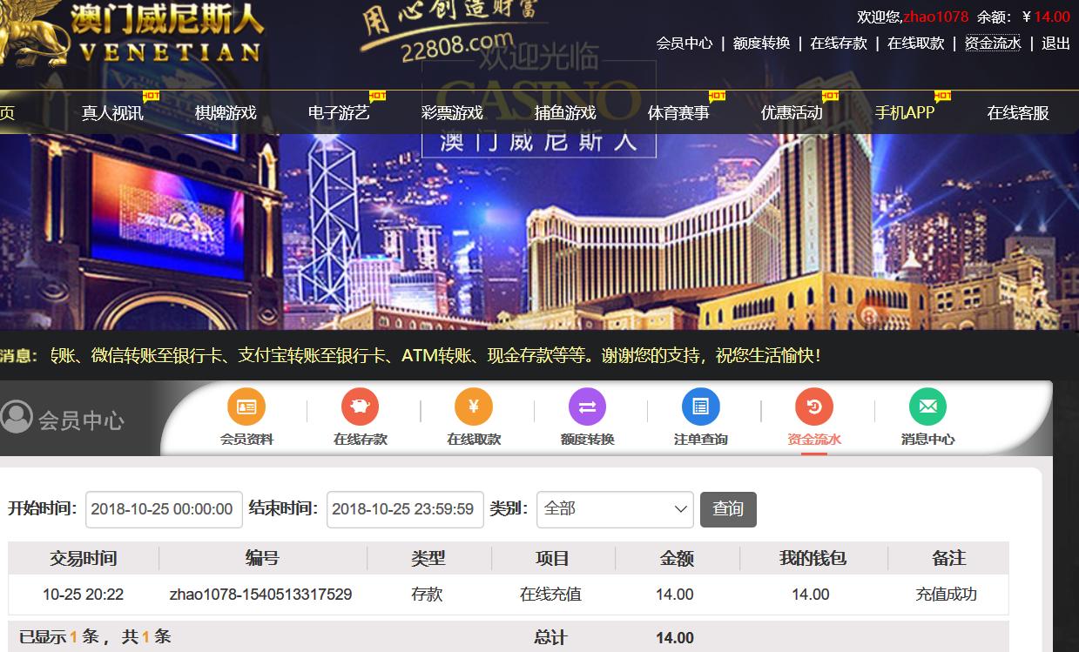Click the 在线存款 link in header
This screenshot has width=1079, height=652.
point(839,43)
